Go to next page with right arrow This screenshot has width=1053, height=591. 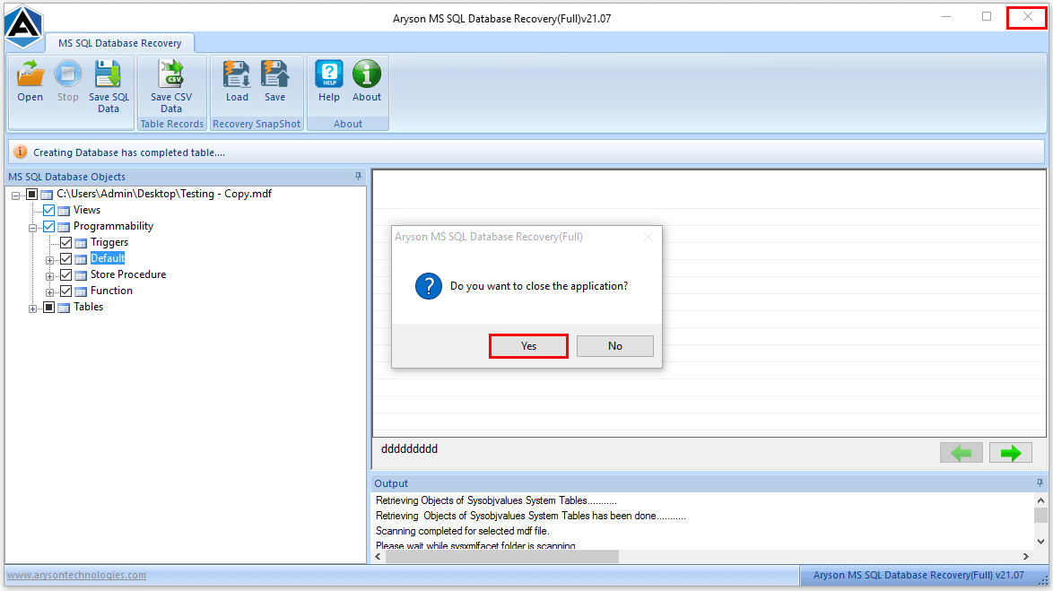1011,453
